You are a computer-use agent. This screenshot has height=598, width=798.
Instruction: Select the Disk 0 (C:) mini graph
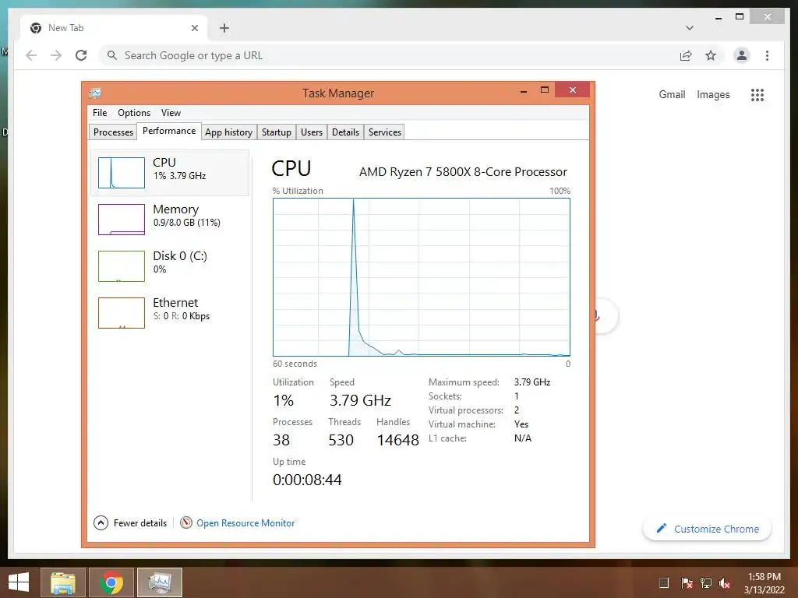coord(121,266)
